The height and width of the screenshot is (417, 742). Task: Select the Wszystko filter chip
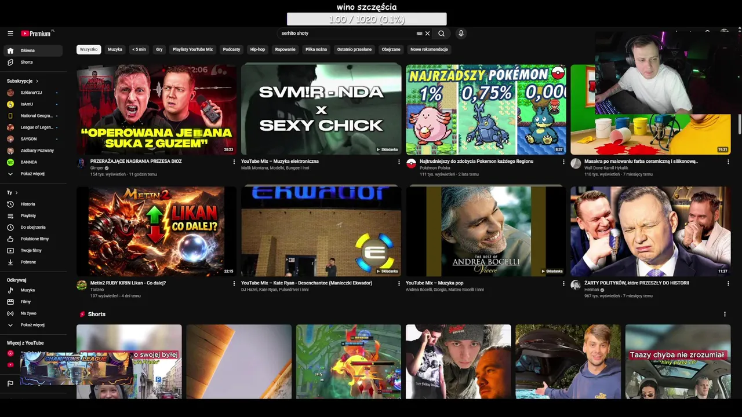(x=89, y=49)
